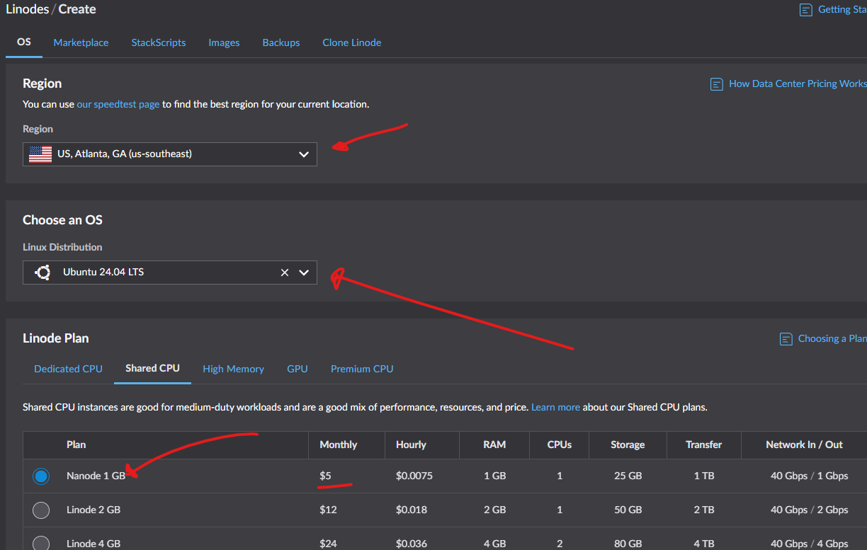
Task: Switch to the Backups tab
Action: (x=281, y=42)
